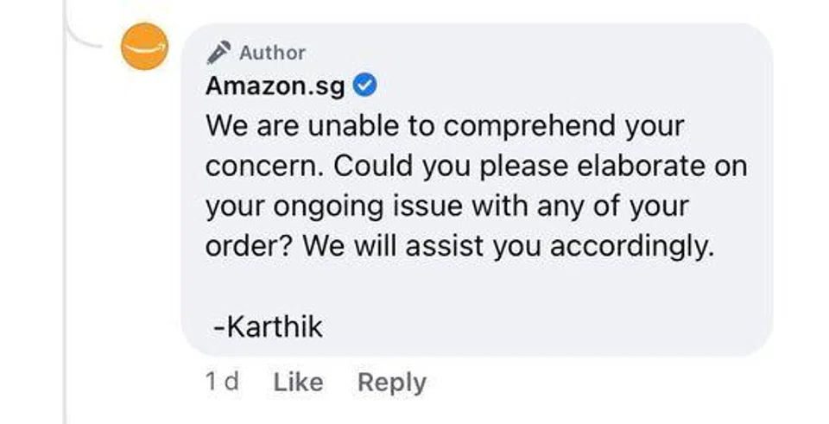Click the Author pencil icon
Image resolution: width=829 pixels, height=424 pixels.
coord(218,53)
